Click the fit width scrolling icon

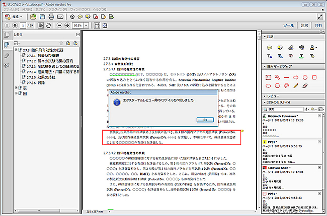click(97, 26)
